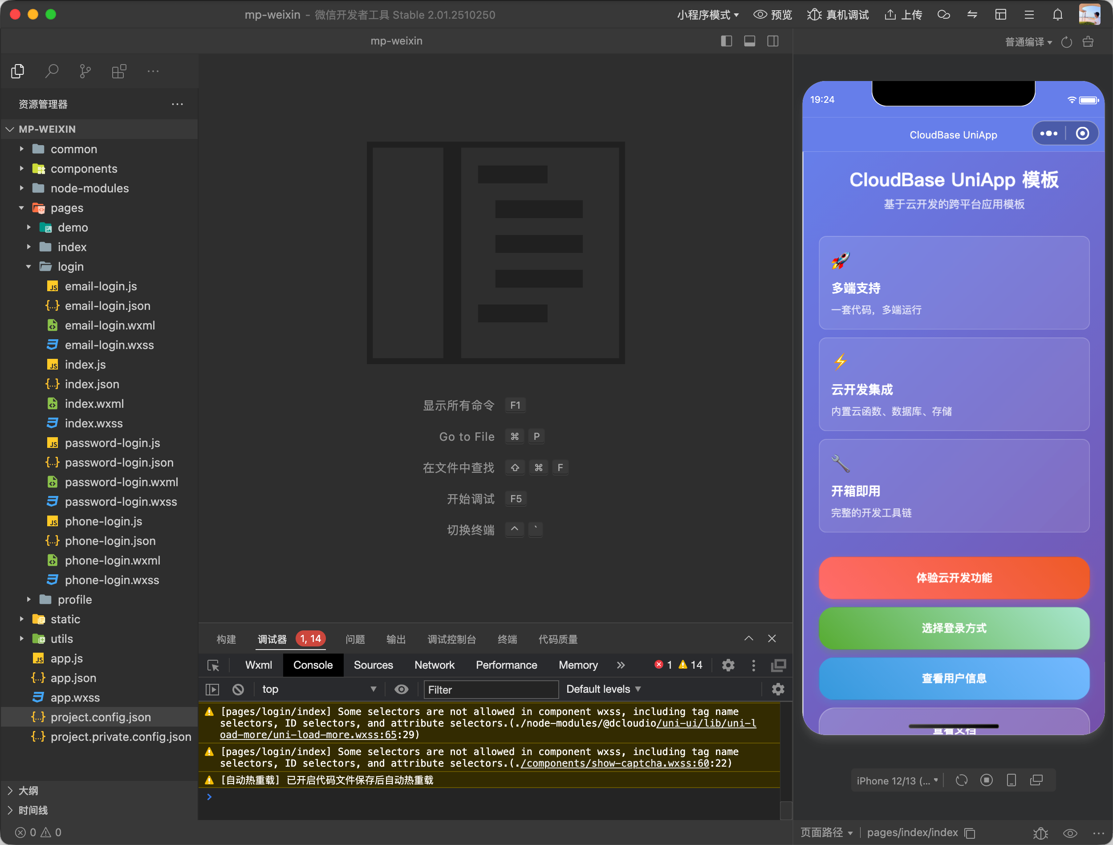
Task: Open the show-captcha.wxss:60 link
Action: pos(615,763)
